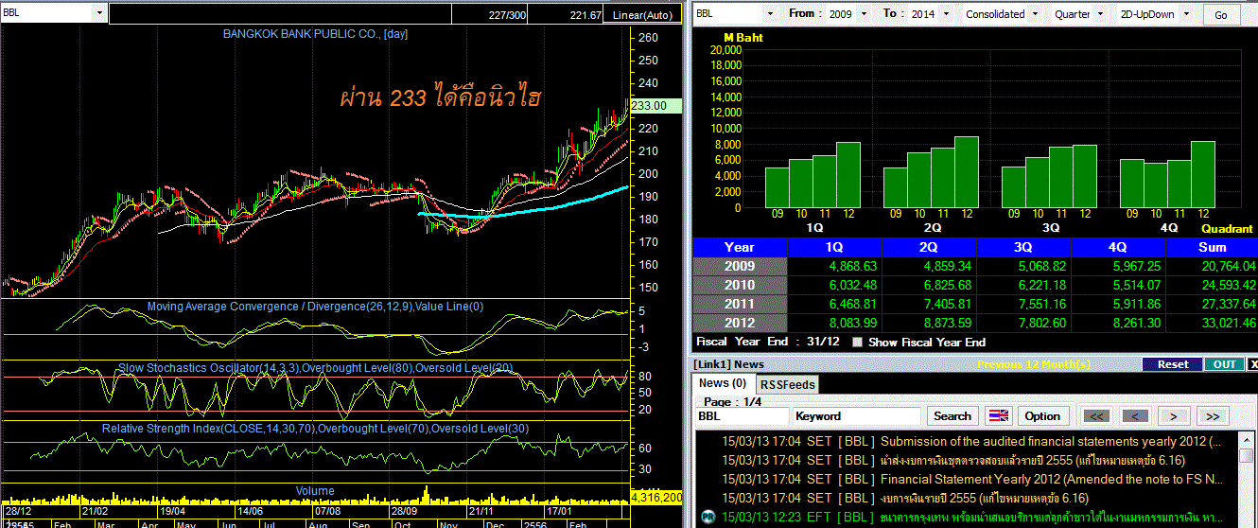
Task: Click the 3Q column header in the table
Action: [1023, 248]
